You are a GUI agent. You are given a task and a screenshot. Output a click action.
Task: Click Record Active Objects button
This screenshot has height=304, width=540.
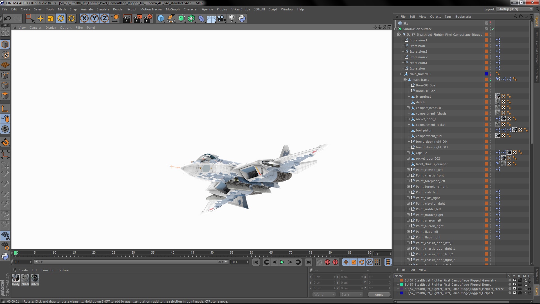319,262
